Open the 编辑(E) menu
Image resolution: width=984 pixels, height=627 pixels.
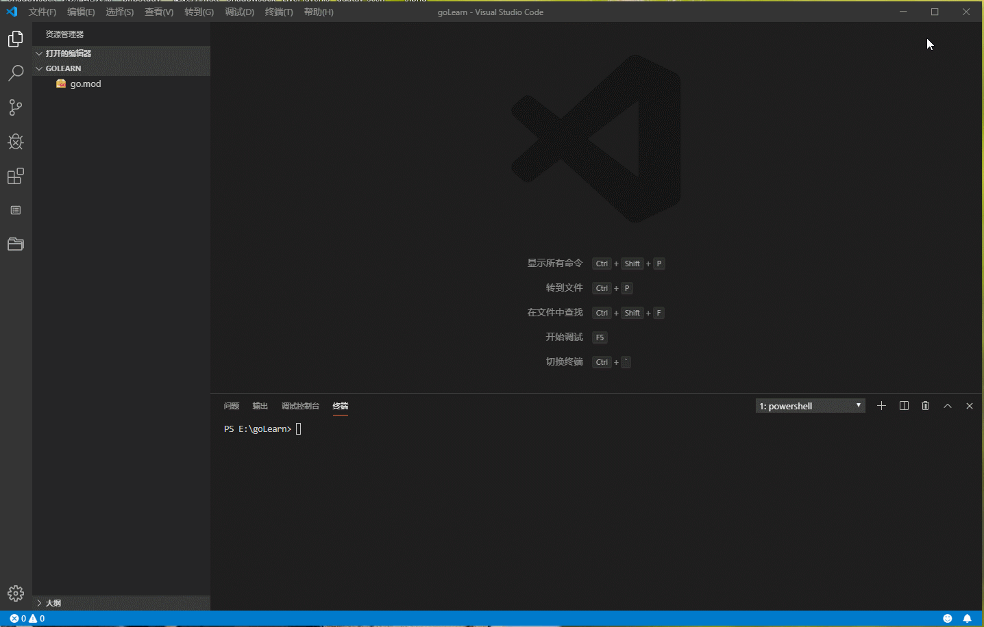coord(81,12)
